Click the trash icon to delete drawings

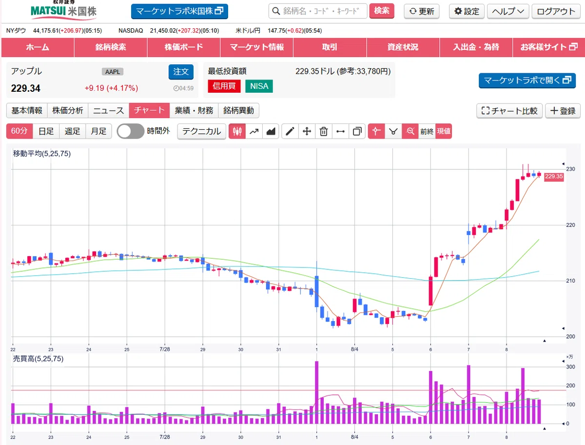pos(324,131)
